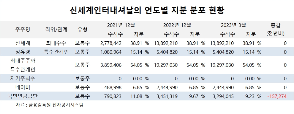
Task: Click the 국민연금공단 row label
Action: 23,96
